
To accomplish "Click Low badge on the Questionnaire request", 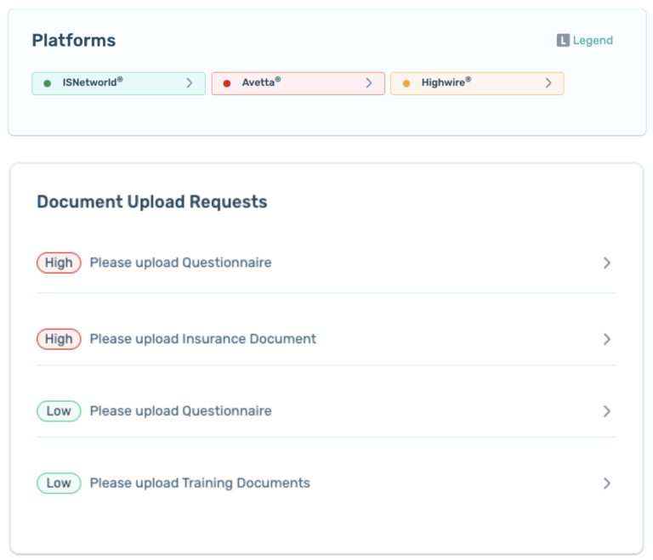I will pos(59,411).
